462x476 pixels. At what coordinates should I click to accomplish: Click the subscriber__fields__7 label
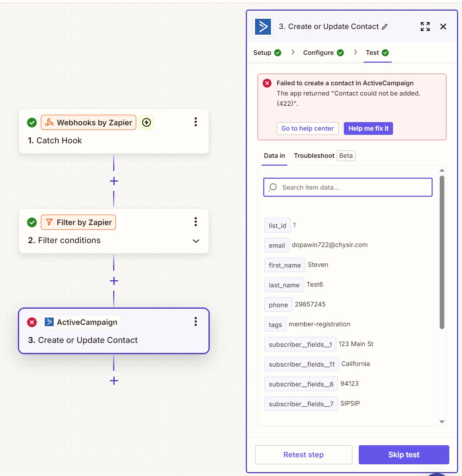click(301, 404)
